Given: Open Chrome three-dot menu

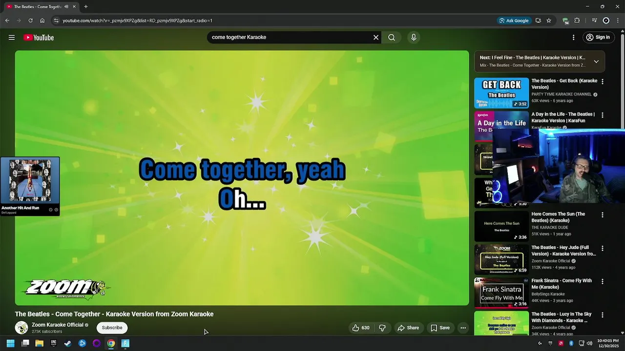Looking at the screenshot, I should point(618,20).
